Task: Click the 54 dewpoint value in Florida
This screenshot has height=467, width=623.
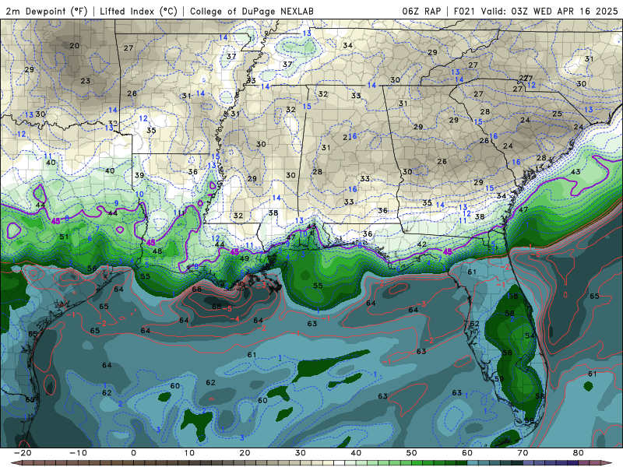Action: pyautogui.click(x=530, y=335)
